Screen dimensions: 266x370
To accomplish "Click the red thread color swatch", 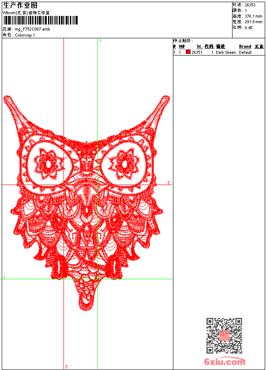I will tap(188, 52).
